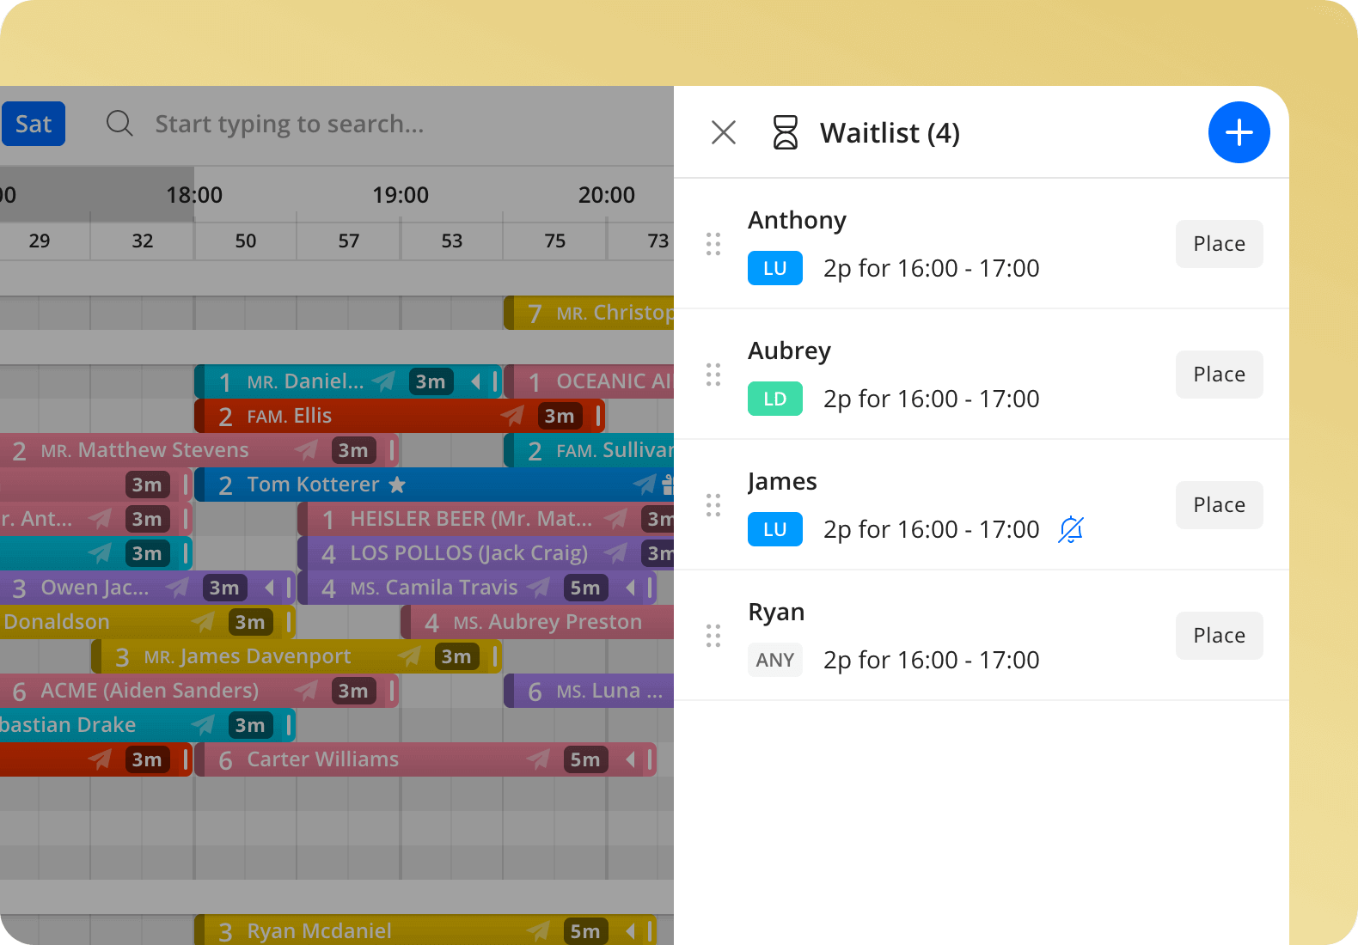This screenshot has width=1358, height=945.
Task: Click the 18:00 time header
Action: coord(194,195)
